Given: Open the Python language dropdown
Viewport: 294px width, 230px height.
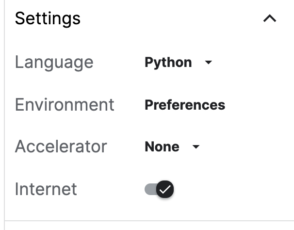Looking at the screenshot, I should [x=178, y=63].
